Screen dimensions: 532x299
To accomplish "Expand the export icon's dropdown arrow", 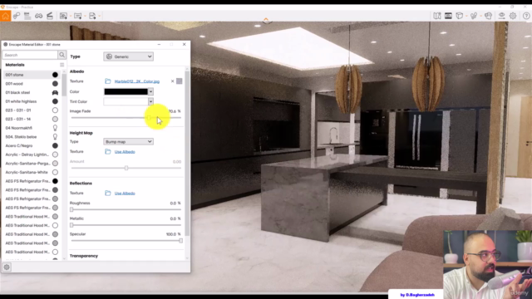I will point(100,16).
